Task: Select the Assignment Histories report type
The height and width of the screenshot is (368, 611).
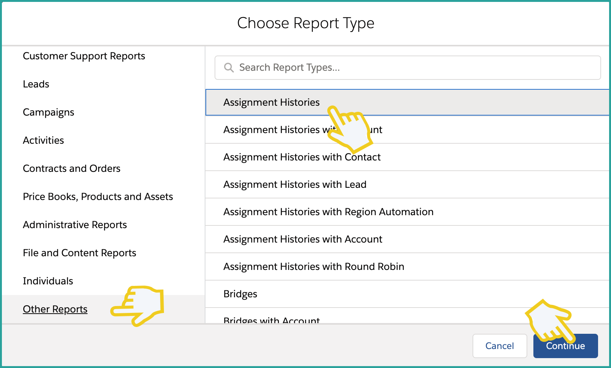Action: 408,102
